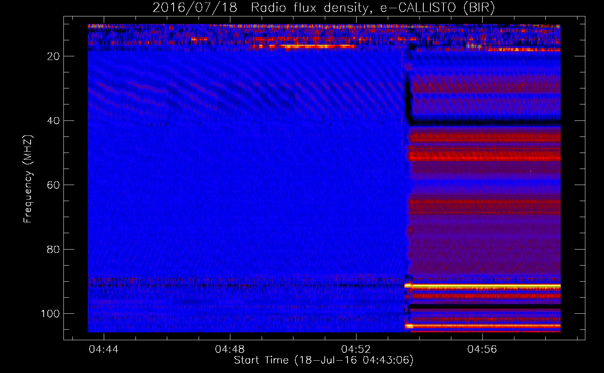Click the bright yellow horizontal band near 104 MHz
This screenshot has width=604, height=373.
coord(483,326)
